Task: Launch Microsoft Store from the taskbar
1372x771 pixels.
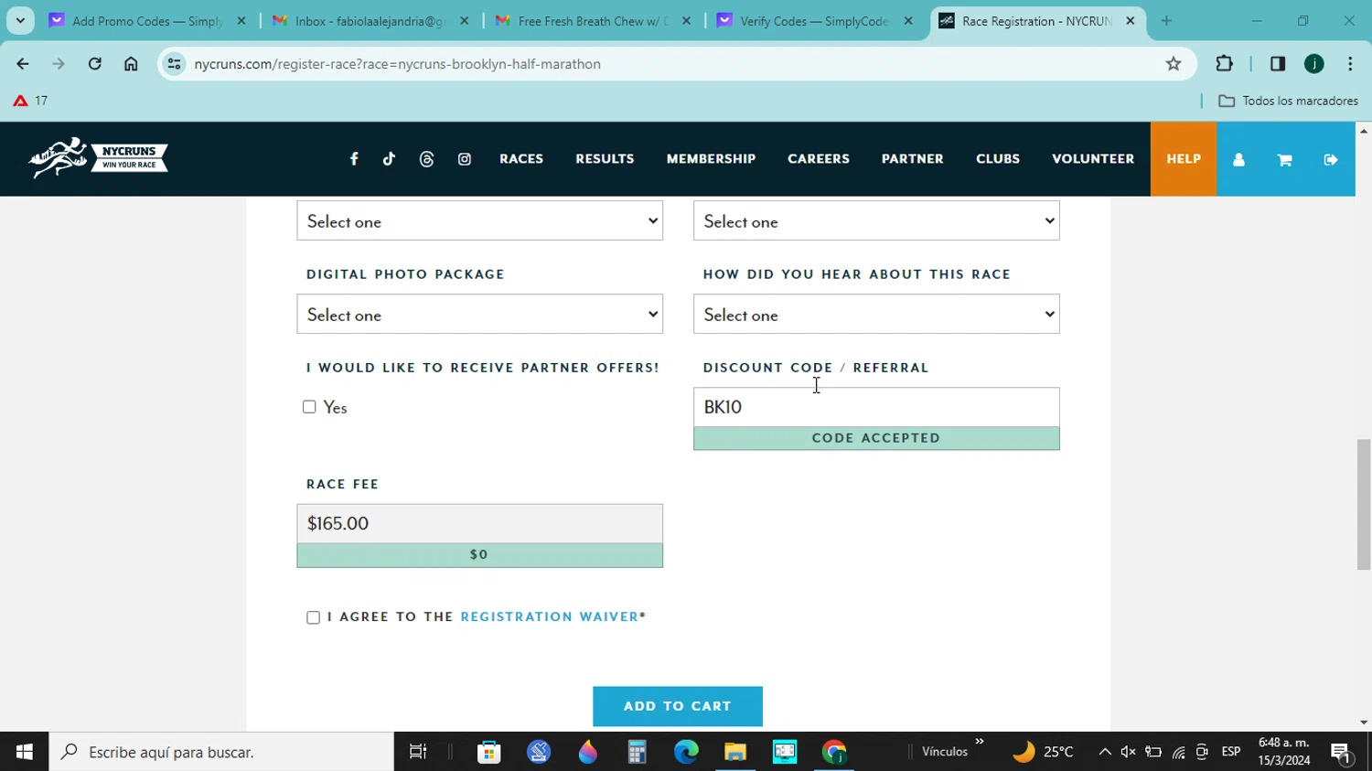Action: (x=489, y=752)
